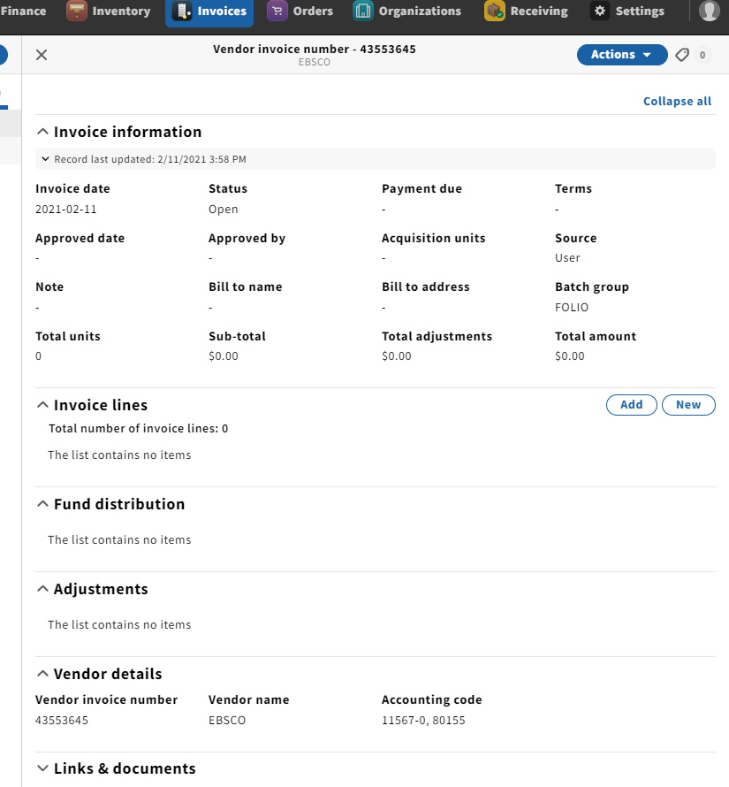
Task: Go to Orders in navigation bar
Action: [313, 11]
